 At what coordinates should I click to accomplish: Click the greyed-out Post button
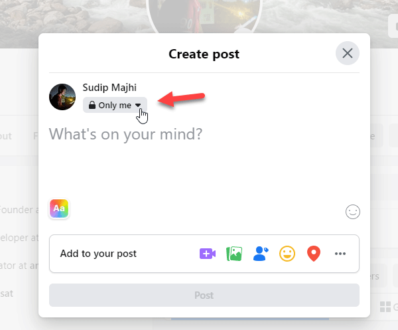[204, 295]
